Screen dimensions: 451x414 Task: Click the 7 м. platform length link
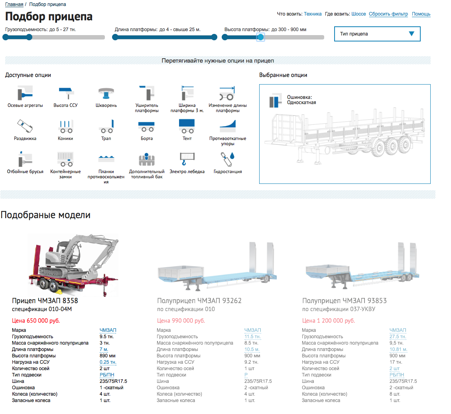[x=104, y=349]
